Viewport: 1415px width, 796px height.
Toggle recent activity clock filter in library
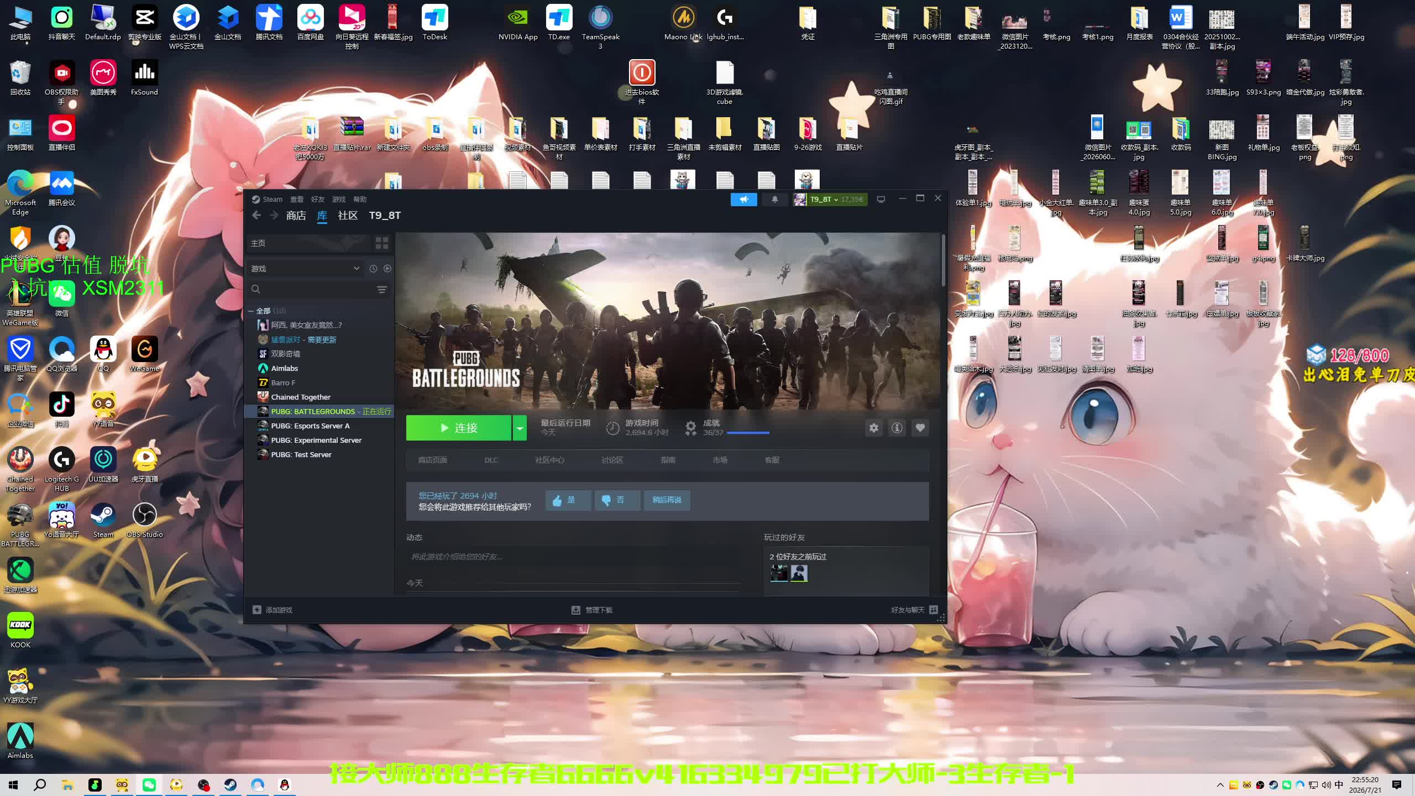[x=373, y=269]
